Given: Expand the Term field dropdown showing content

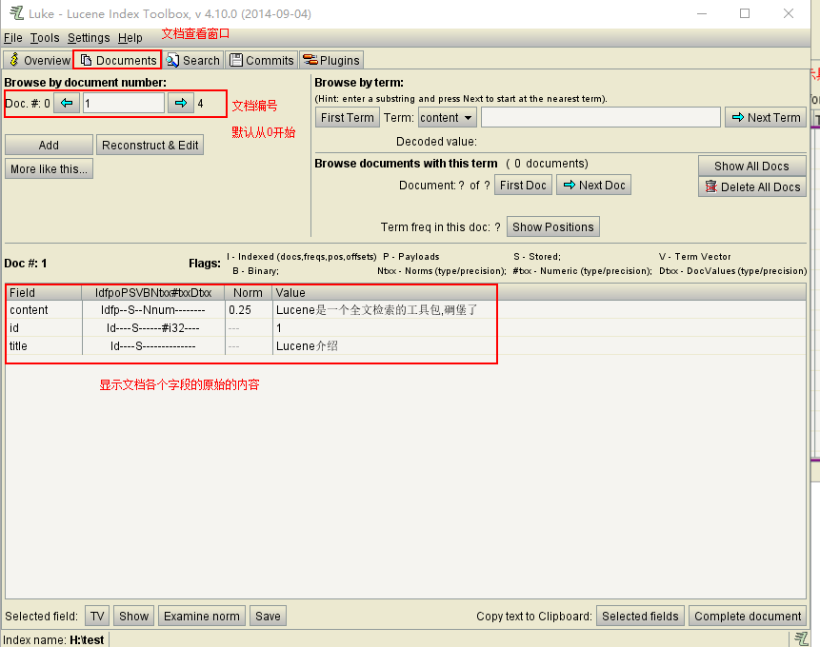Looking at the screenshot, I should tap(447, 118).
